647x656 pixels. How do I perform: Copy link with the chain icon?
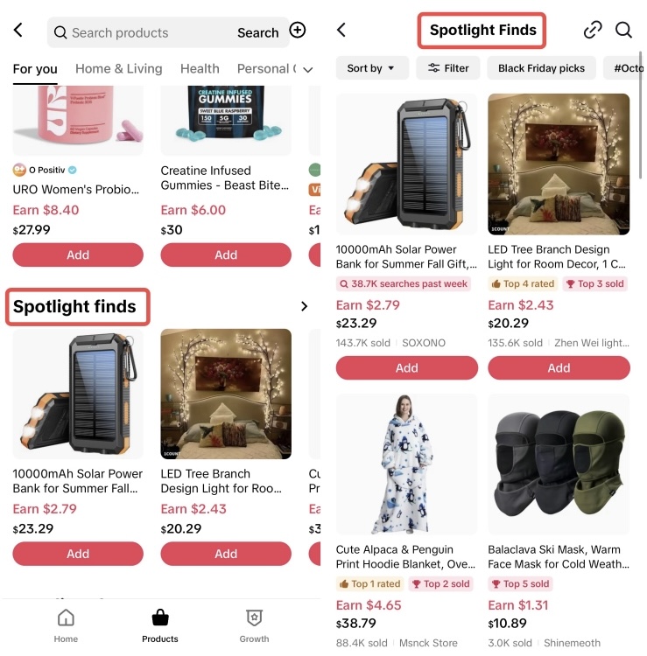click(593, 30)
